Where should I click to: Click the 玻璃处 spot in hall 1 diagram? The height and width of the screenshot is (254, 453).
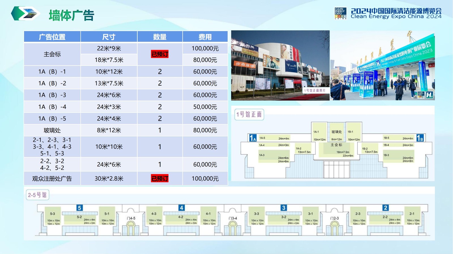point(337,132)
